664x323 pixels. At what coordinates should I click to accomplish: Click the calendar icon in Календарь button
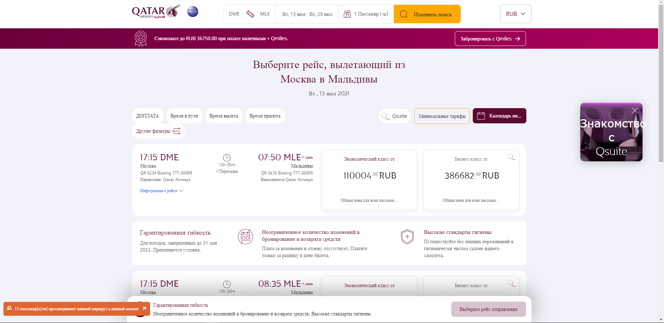tap(481, 116)
